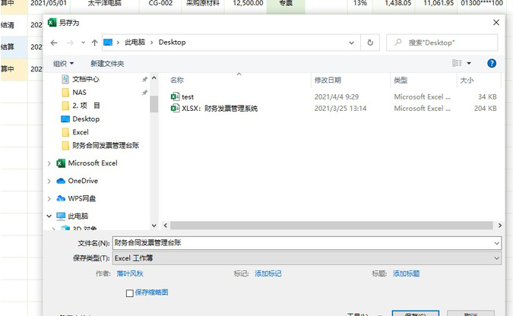Select the NAS folder in sidebar
Viewport: 513px width, 316px height.
(x=80, y=92)
